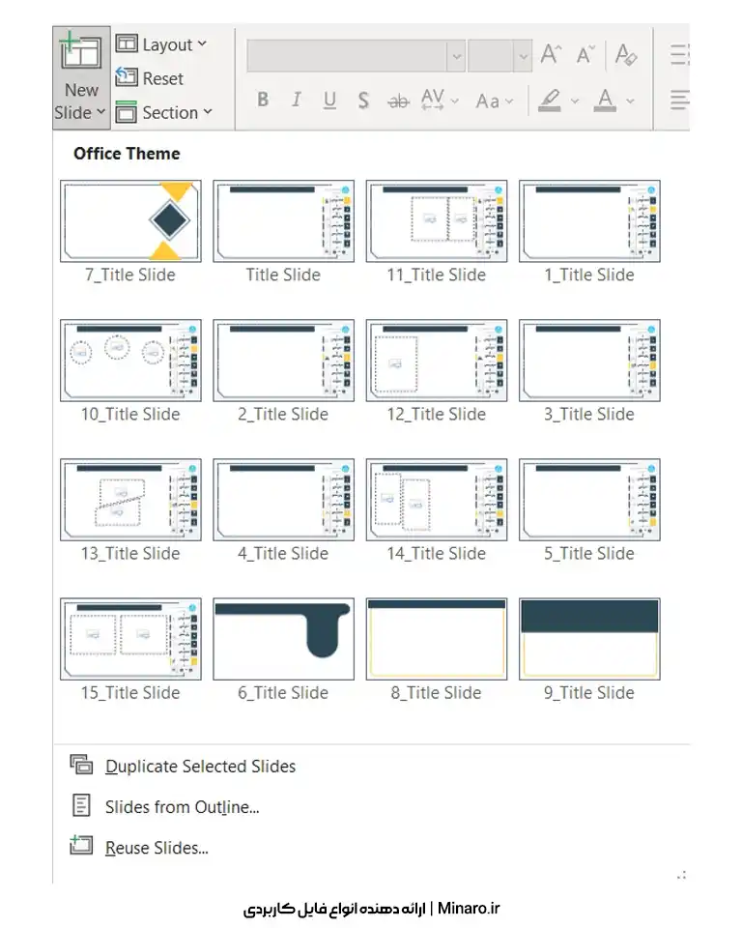Click the Clear All Formatting icon
This screenshot has width=742, height=928.
click(x=626, y=55)
